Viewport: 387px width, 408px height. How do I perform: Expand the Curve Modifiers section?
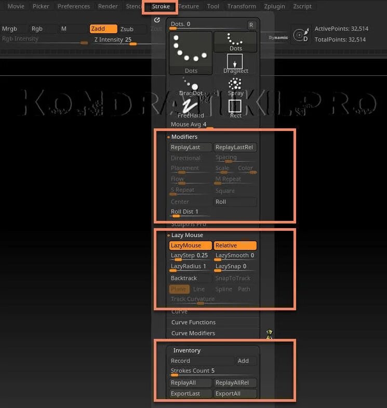click(x=193, y=333)
